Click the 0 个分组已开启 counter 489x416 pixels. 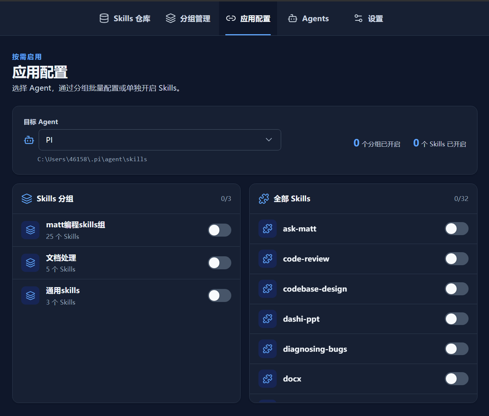(377, 143)
